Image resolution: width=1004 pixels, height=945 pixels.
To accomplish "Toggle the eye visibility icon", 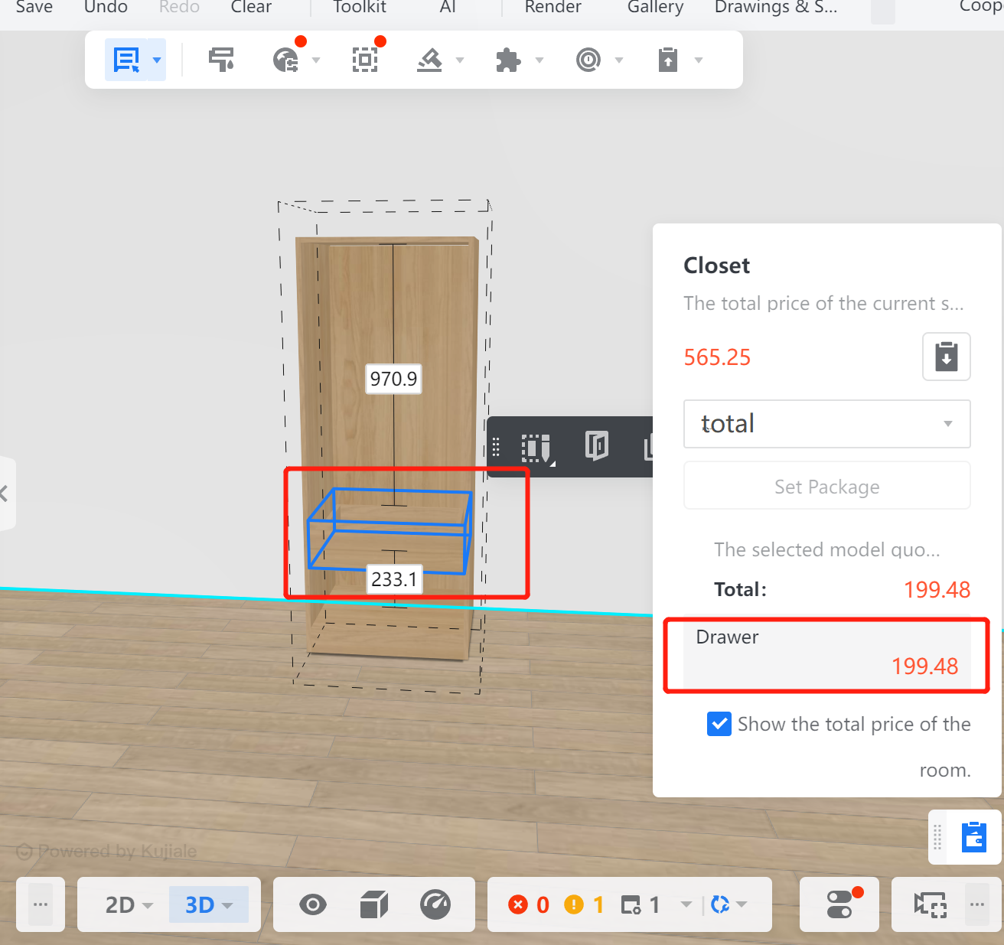I will tap(312, 904).
